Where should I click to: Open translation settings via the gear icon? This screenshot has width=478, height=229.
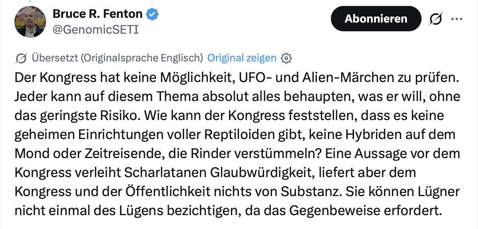[x=287, y=58]
